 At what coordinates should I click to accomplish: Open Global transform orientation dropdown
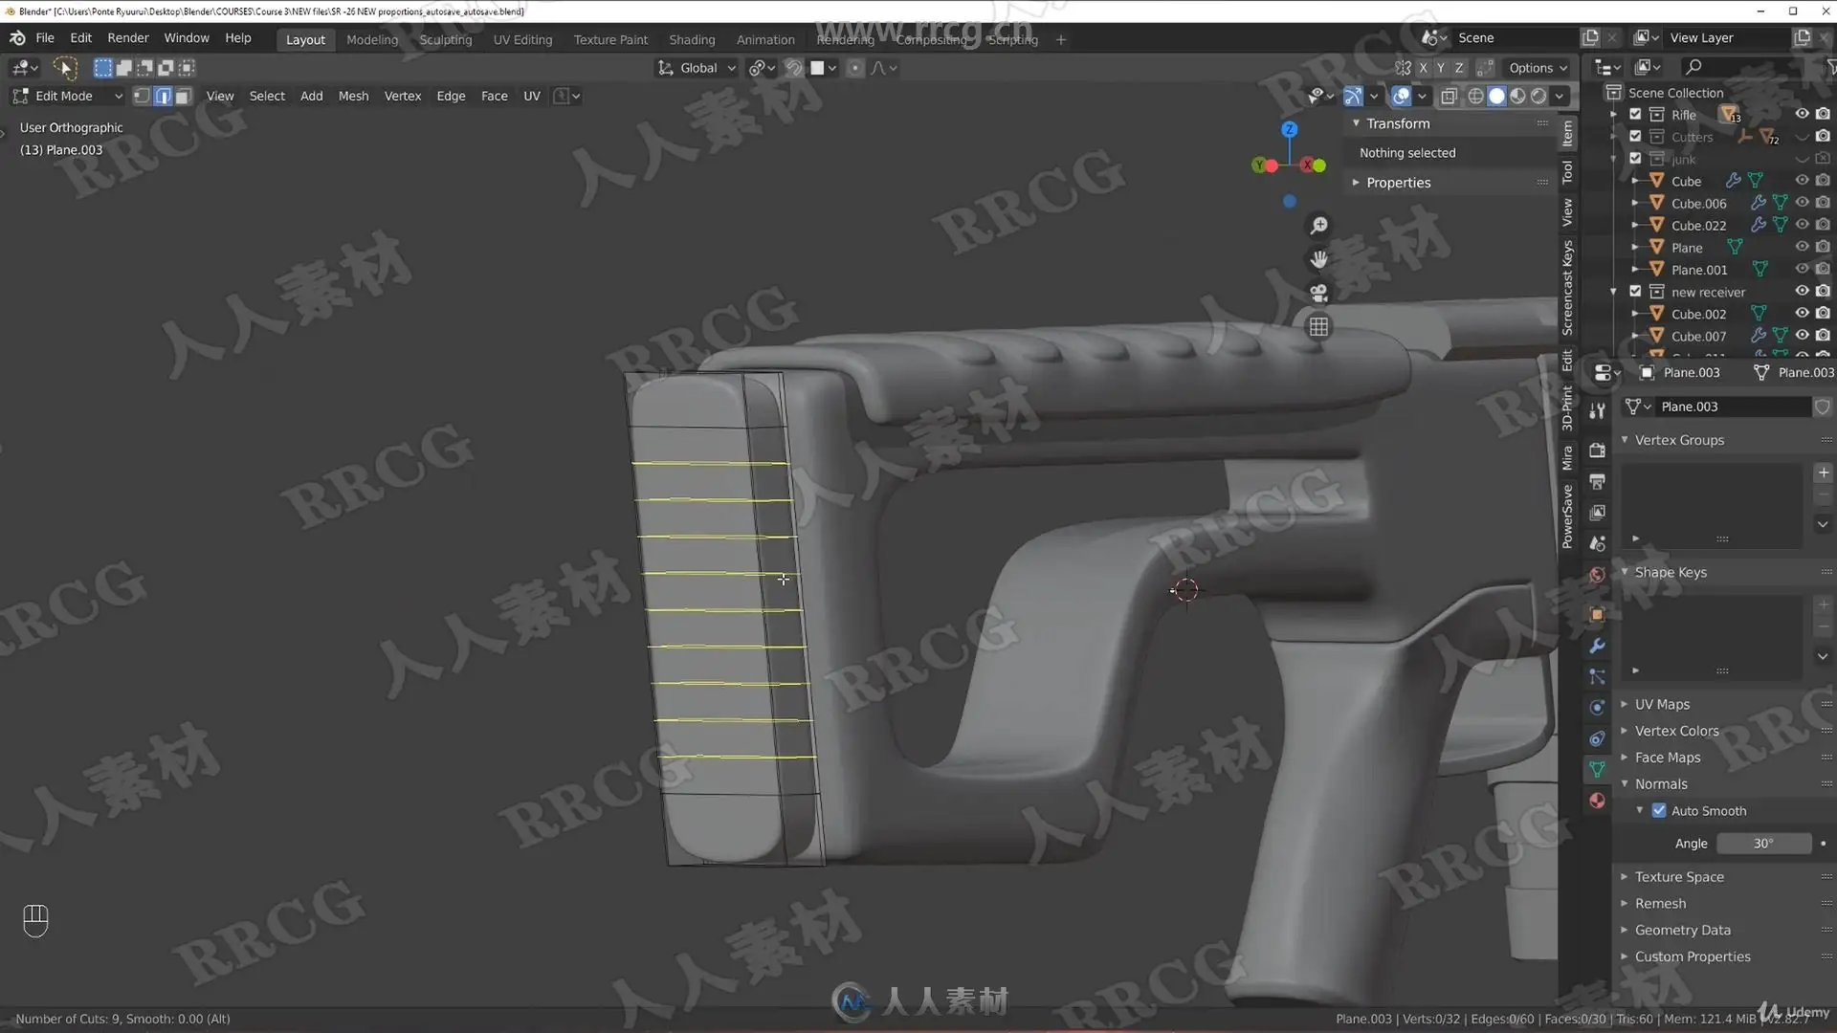click(697, 68)
